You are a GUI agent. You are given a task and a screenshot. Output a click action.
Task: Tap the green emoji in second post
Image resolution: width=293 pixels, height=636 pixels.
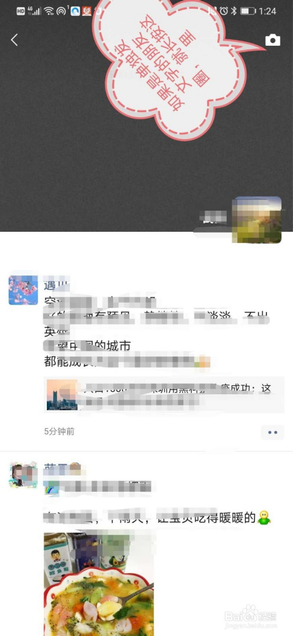tap(264, 517)
